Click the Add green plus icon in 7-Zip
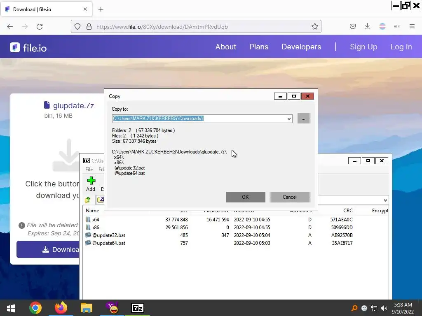 pyautogui.click(x=91, y=181)
